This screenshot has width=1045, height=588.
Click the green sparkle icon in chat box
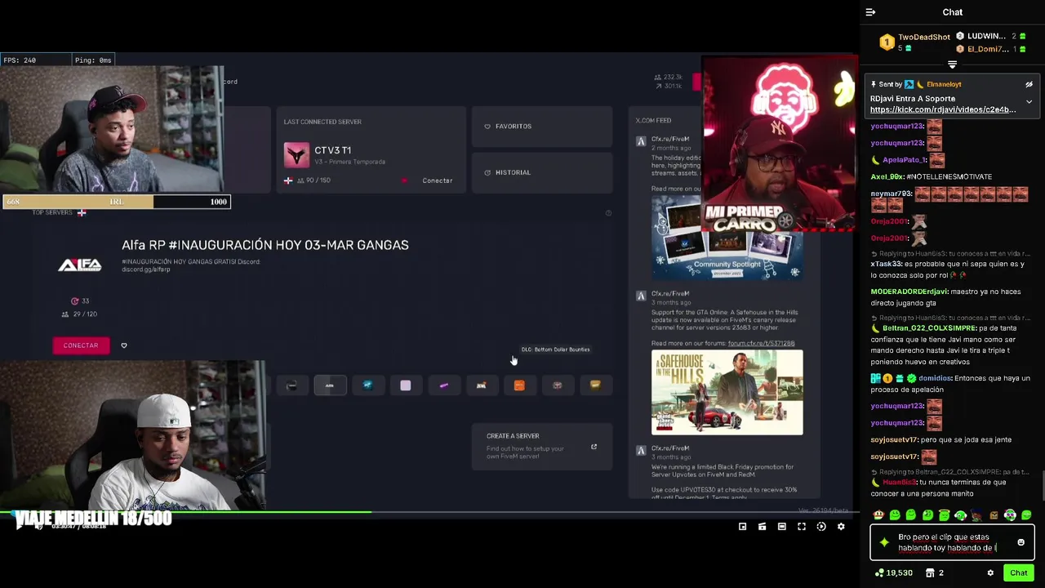click(x=884, y=542)
